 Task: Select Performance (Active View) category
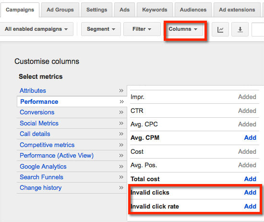(x=57, y=155)
